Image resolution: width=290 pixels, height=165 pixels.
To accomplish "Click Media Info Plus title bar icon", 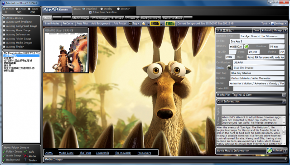I will point(3,3).
